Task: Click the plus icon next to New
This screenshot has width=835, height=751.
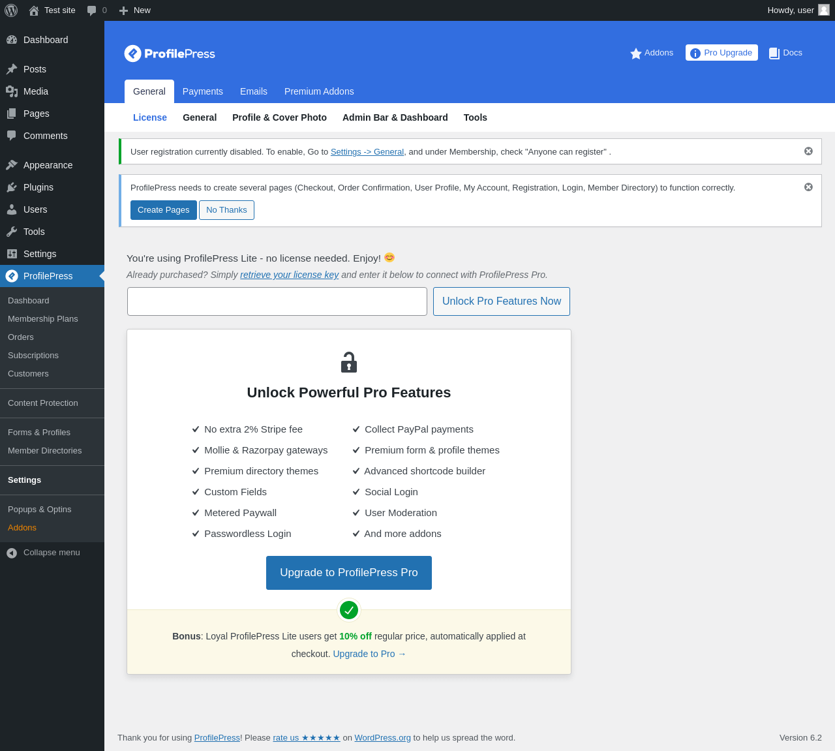Action: click(123, 10)
